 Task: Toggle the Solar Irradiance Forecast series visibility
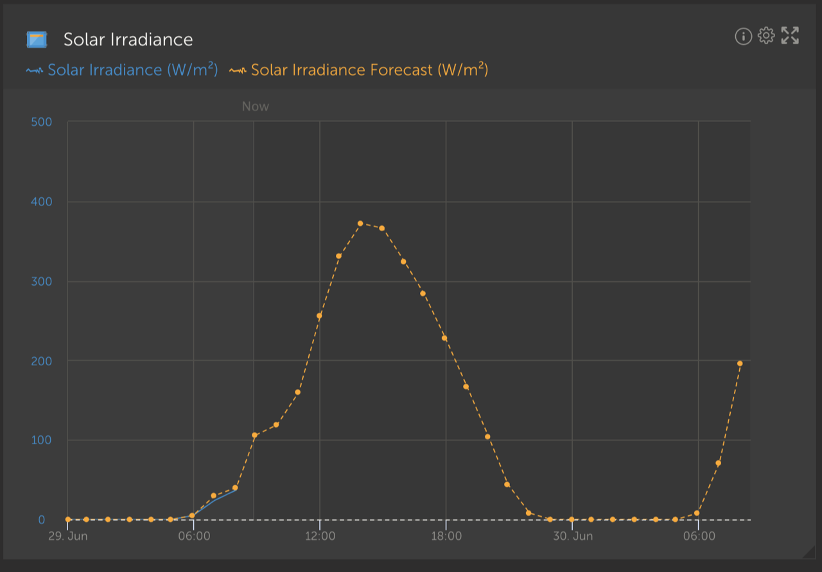click(370, 69)
